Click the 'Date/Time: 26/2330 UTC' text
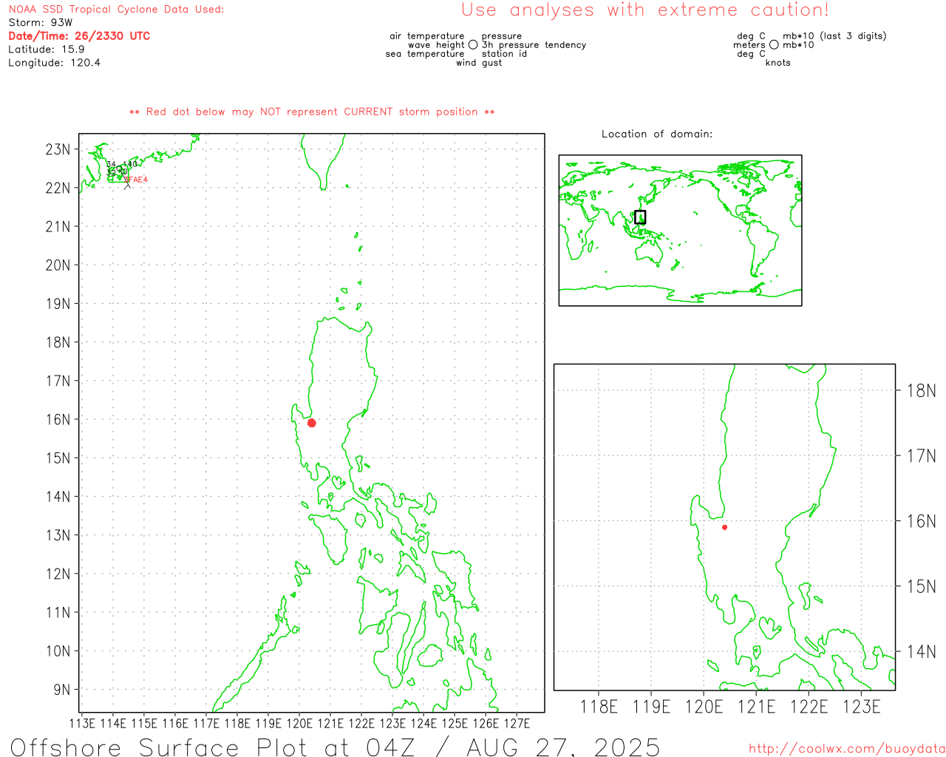This screenshot has width=946, height=757. pos(79,36)
